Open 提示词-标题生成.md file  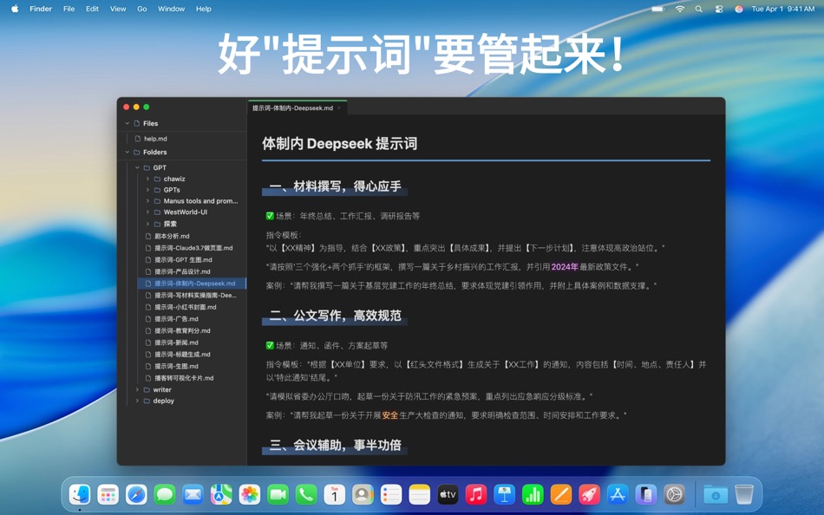tap(182, 355)
